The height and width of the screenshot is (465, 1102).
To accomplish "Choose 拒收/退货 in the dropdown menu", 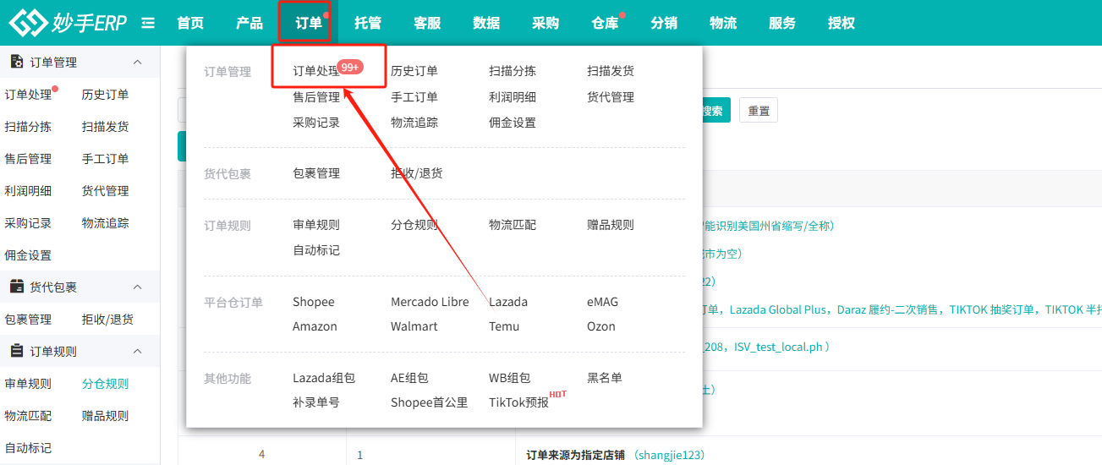I will 416,173.
